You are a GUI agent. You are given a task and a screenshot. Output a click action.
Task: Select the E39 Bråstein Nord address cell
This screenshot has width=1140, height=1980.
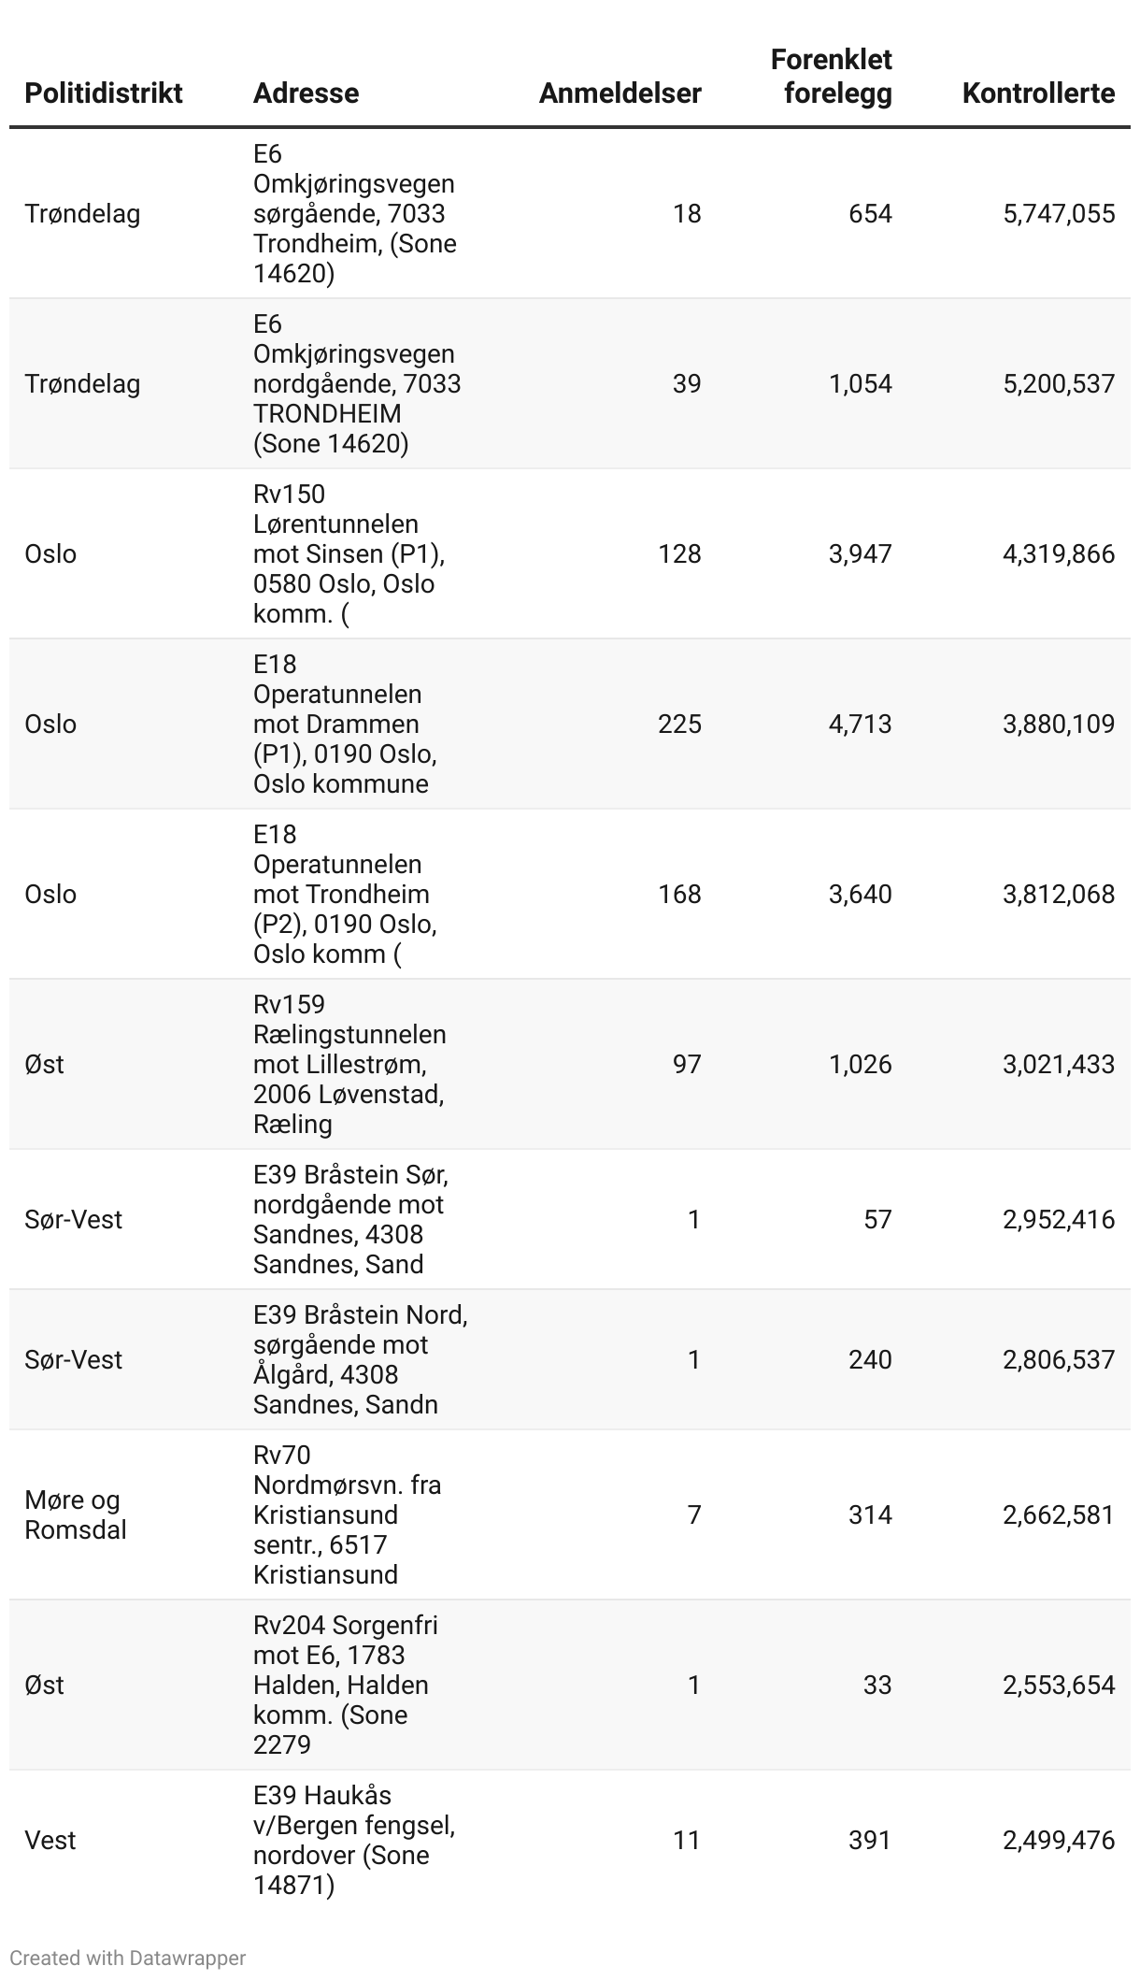(x=359, y=1360)
